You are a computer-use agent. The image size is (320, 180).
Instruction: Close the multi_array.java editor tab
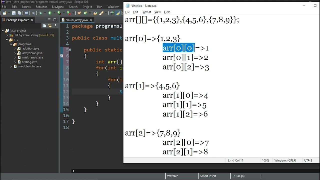point(91,20)
